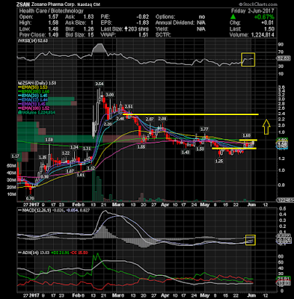Click the long yellow resistance line at 2.40
This screenshot has height=299, width=294.
point(190,114)
